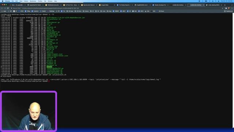Click the presenter webcam overlay

point(29,111)
